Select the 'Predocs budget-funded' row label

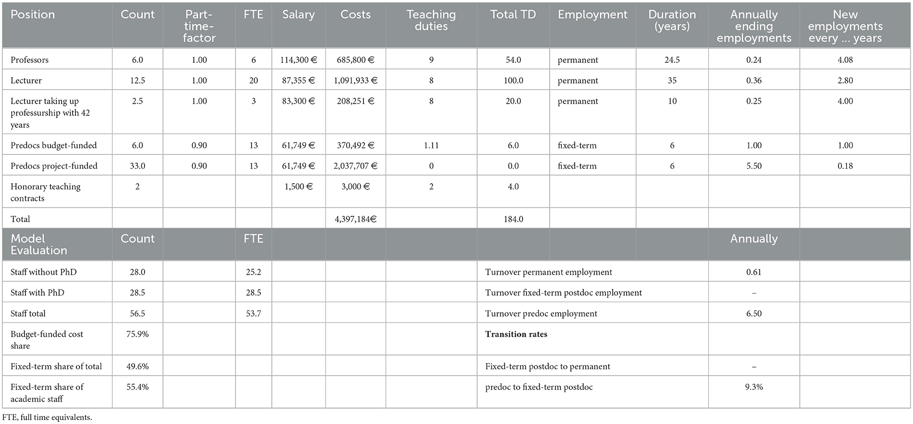coord(53,145)
